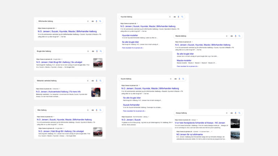Clear the 'Hyundai Aalborg' search text

click(170, 17)
